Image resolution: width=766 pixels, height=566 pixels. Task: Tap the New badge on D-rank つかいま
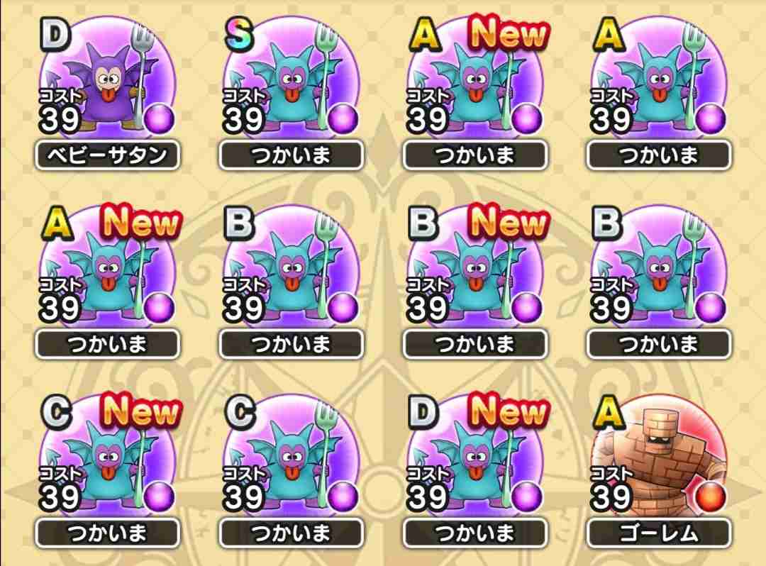coord(508,410)
